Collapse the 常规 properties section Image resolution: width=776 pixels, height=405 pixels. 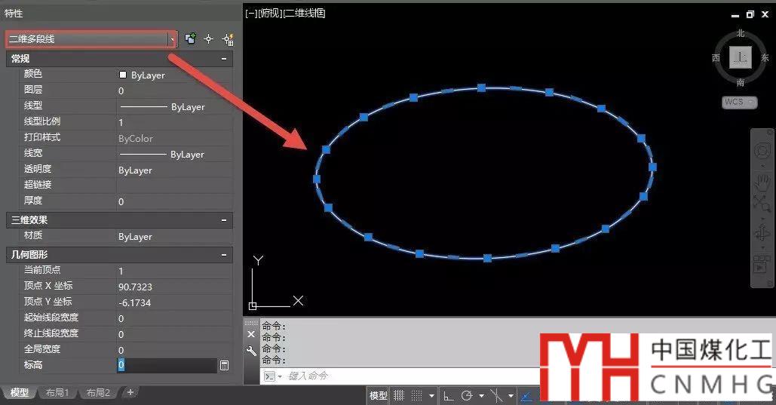[x=224, y=58]
